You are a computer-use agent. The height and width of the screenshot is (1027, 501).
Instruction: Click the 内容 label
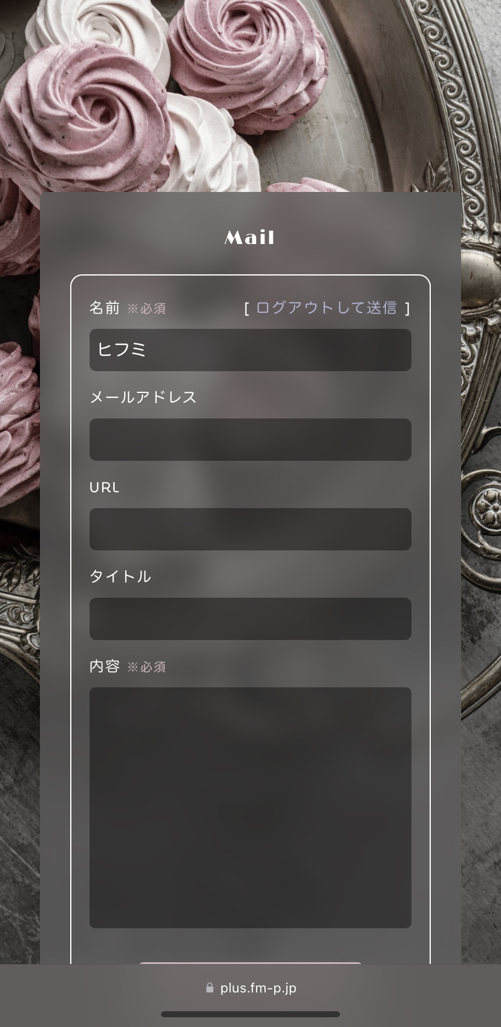tap(105, 666)
